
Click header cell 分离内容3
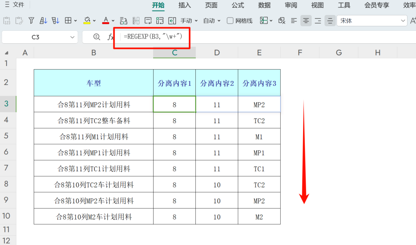tap(259, 83)
